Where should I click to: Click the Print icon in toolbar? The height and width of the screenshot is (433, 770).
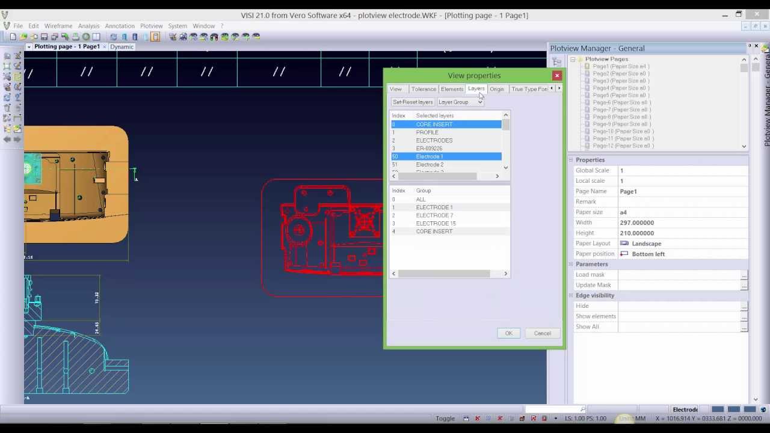[x=75, y=37]
